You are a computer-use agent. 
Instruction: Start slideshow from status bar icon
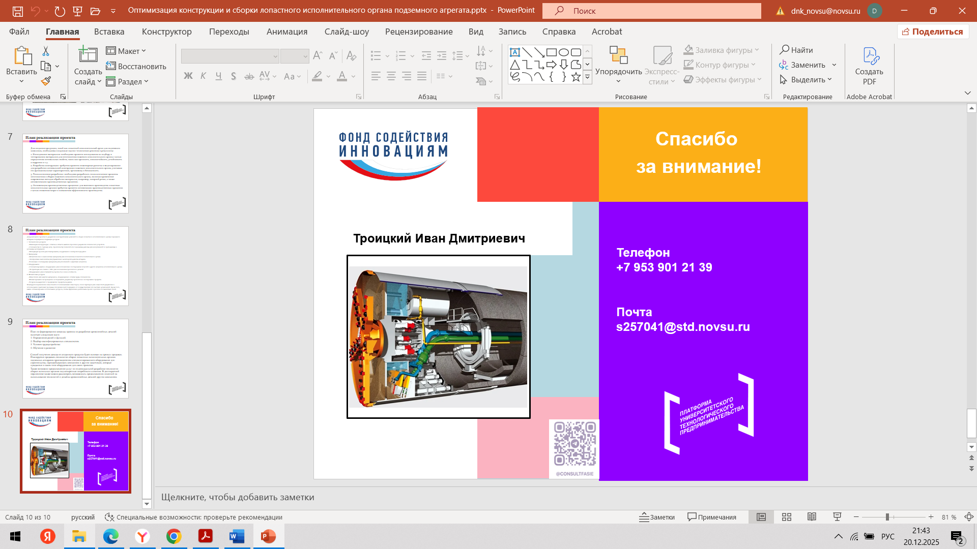pyautogui.click(x=837, y=517)
